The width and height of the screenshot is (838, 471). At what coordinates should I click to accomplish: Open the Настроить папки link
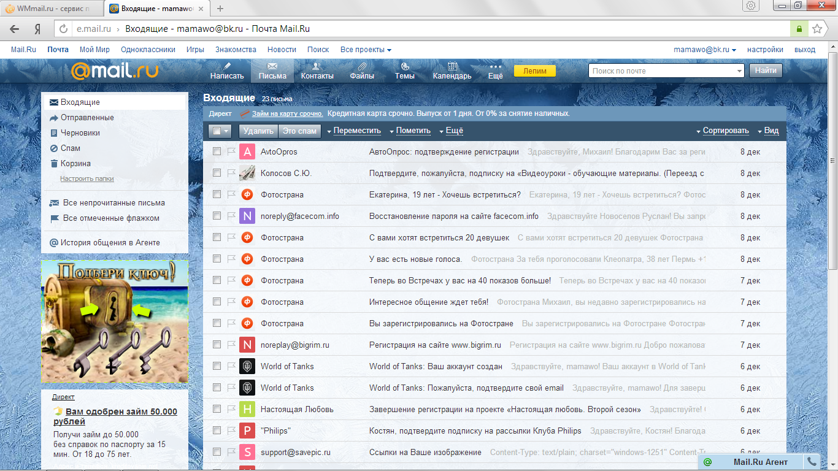point(87,178)
